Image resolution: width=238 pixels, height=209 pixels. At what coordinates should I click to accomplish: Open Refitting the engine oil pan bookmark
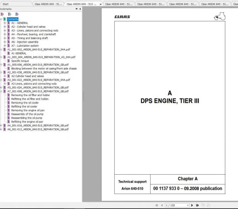27,122
